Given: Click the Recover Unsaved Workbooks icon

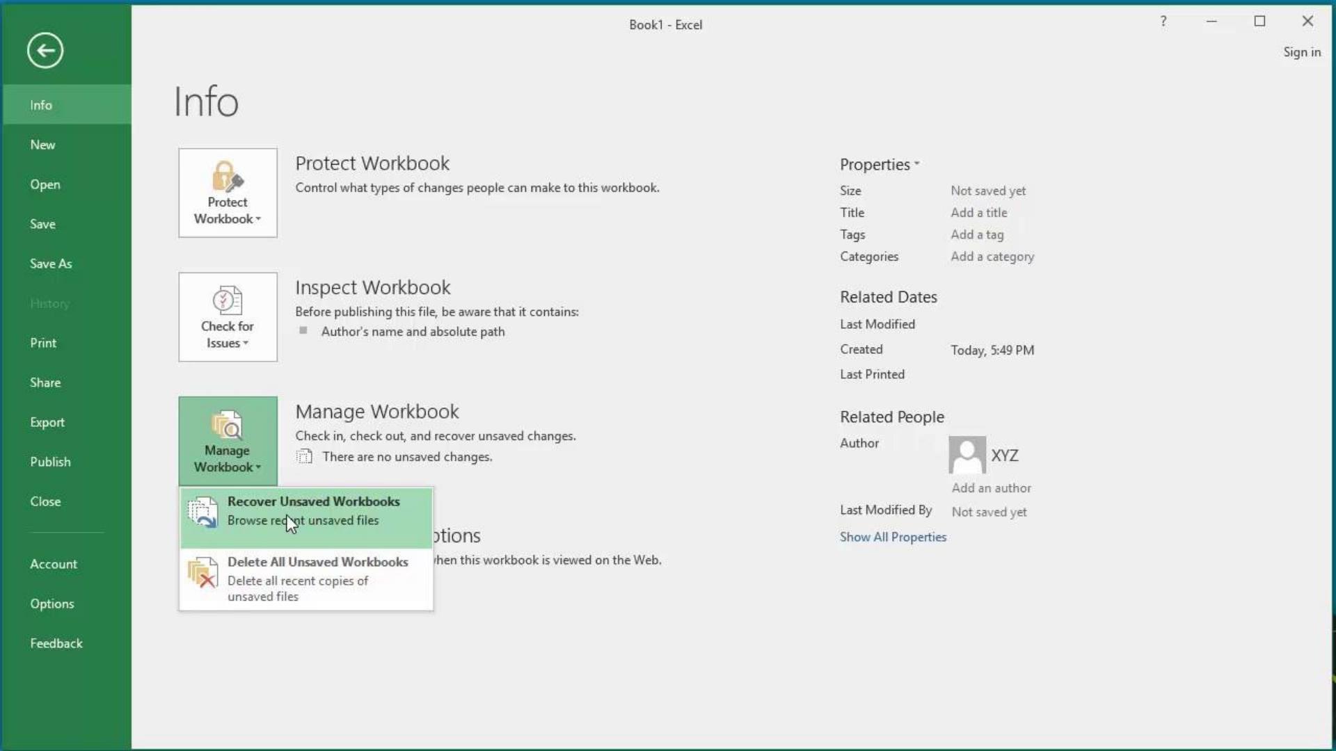Looking at the screenshot, I should (202, 512).
